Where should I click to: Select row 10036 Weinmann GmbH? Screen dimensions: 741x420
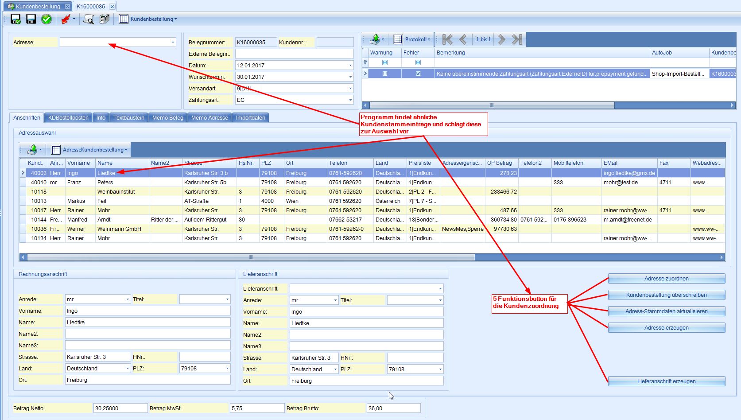tap(372, 229)
